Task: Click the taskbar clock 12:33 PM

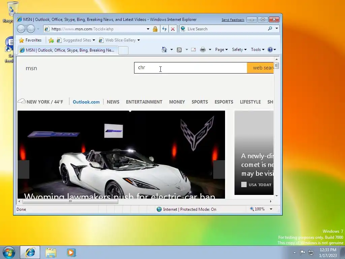Action: [328, 250]
